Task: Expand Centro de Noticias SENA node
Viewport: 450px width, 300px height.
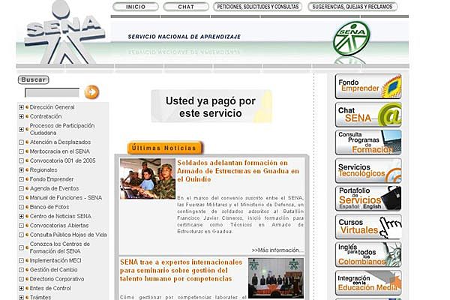Action: point(21,217)
